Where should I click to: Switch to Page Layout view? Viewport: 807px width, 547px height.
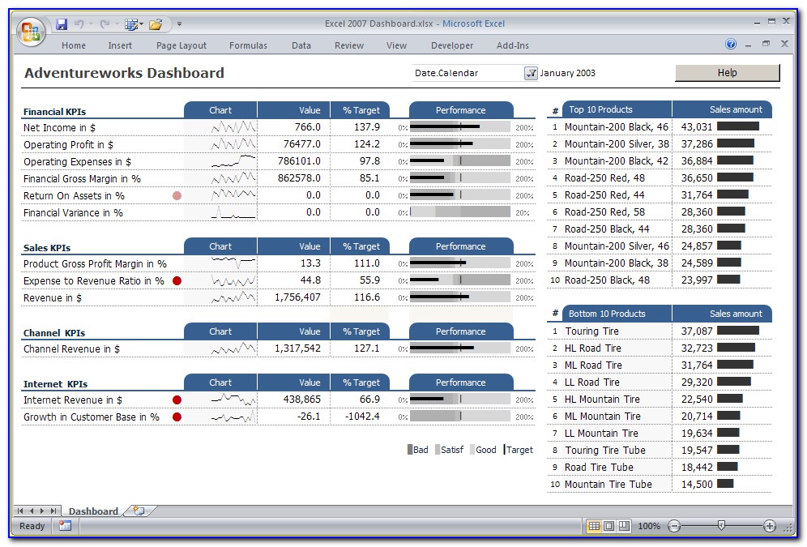tap(608, 526)
